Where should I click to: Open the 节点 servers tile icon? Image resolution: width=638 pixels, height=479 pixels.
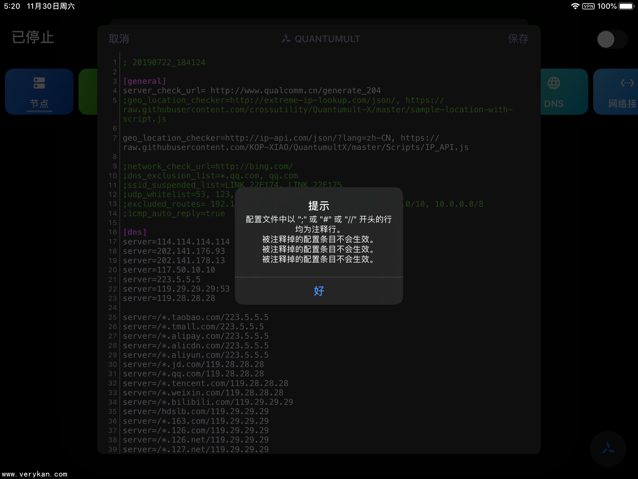[x=39, y=83]
